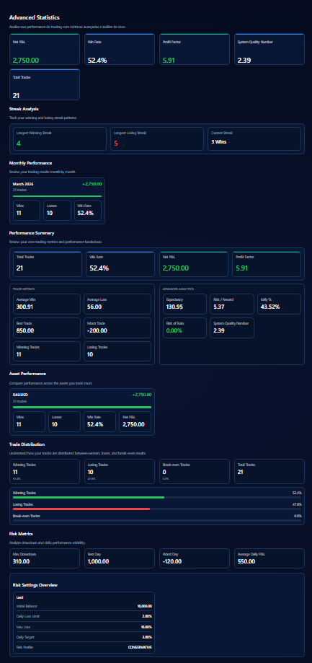Click the System Quality Number card under Advanced Statistics
The width and height of the screenshot is (312, 663).
269,49
